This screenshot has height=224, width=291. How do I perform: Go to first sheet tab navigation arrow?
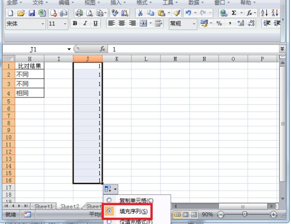coord(6,206)
